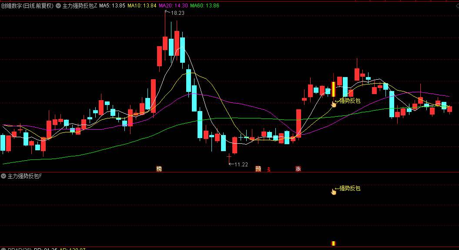Select the MA5: 13.85 legend value
459x250 pixels.
[112, 6]
